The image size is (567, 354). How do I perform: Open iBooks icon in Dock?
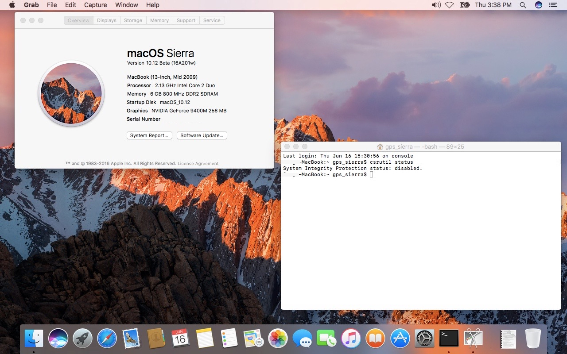pos(376,339)
